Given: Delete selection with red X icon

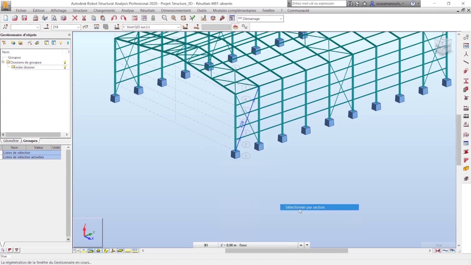Looking at the screenshot, I should point(75,18).
